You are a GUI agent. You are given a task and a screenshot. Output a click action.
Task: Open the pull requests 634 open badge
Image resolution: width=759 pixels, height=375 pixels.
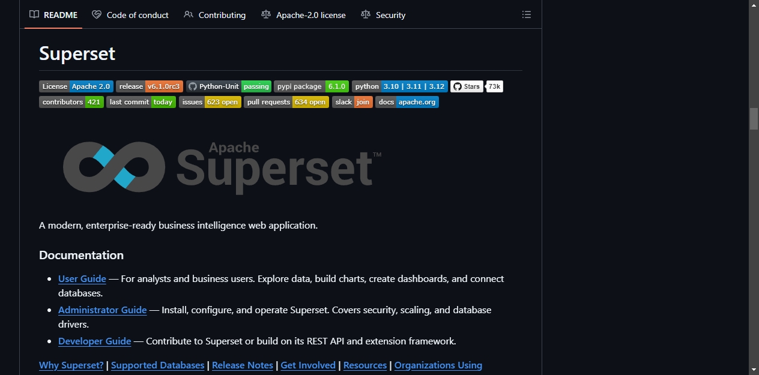286,102
